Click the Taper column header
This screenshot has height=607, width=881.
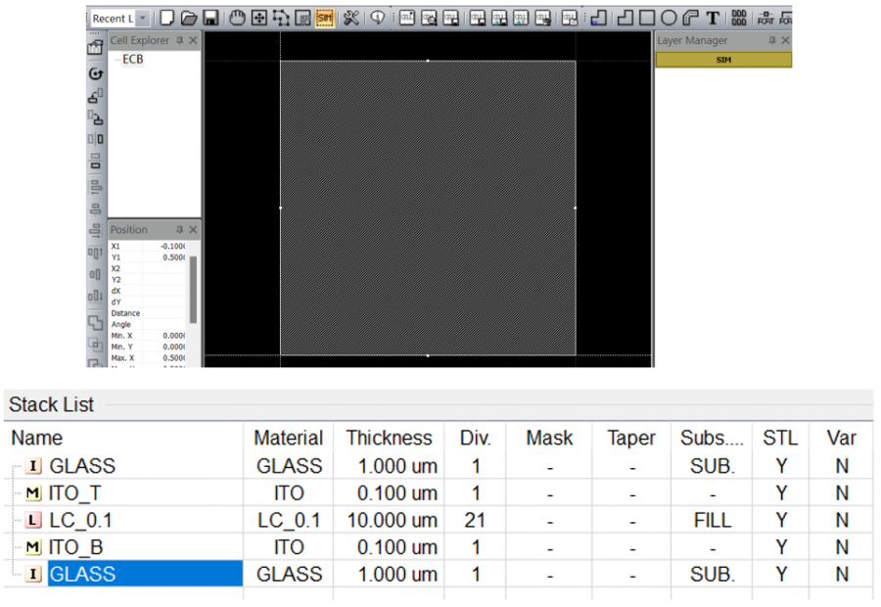point(631,438)
